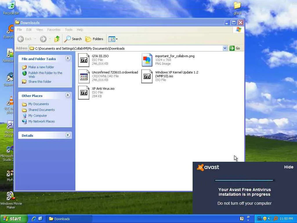The height and width of the screenshot is (223, 297).
Task: Click the Avast installation progress bar
Action: [244, 180]
